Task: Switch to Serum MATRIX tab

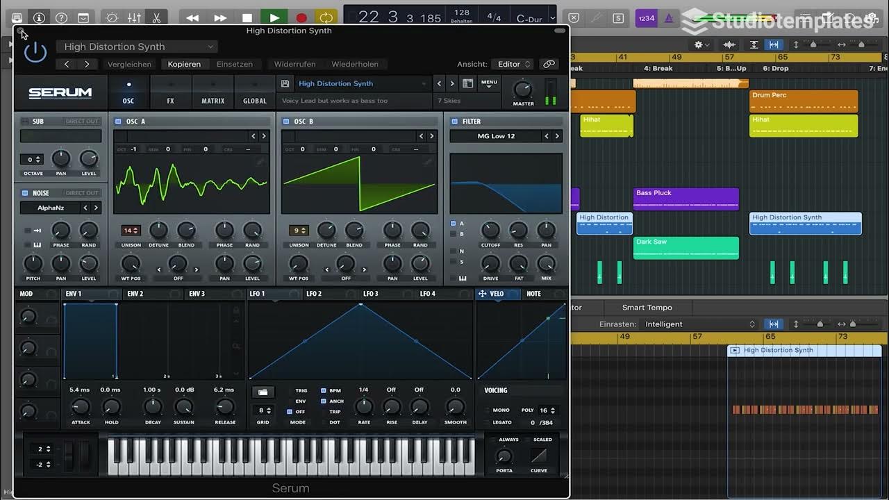Action: point(213,92)
